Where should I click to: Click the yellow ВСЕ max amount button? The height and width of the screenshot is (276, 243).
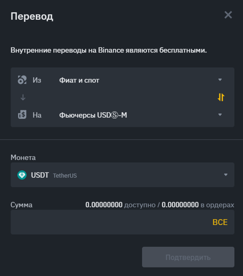tap(220, 222)
